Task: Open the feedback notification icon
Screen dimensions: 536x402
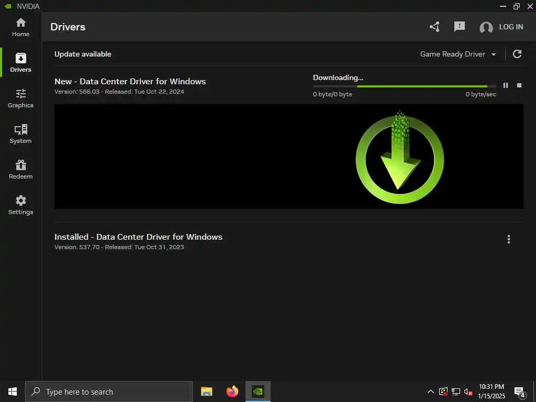Action: point(459,26)
